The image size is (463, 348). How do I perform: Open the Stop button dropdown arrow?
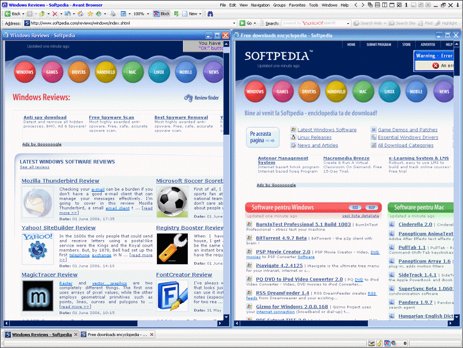(x=61, y=14)
